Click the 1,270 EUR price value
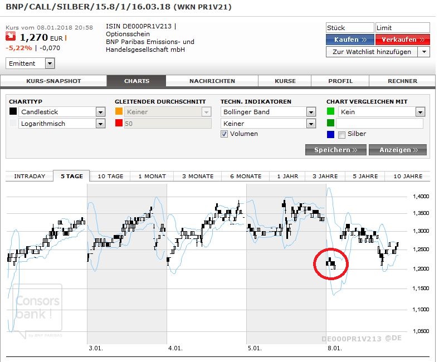Image resolution: width=439 pixels, height=362 pixels. coord(41,37)
